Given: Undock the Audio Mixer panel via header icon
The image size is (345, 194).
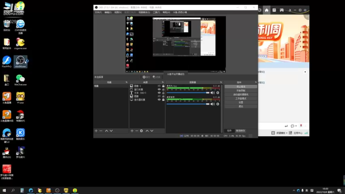Looking at the screenshot, I should 221,82.
